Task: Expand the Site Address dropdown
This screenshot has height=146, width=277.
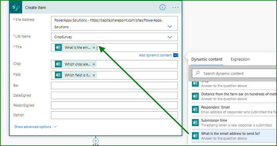Action: [170, 27]
